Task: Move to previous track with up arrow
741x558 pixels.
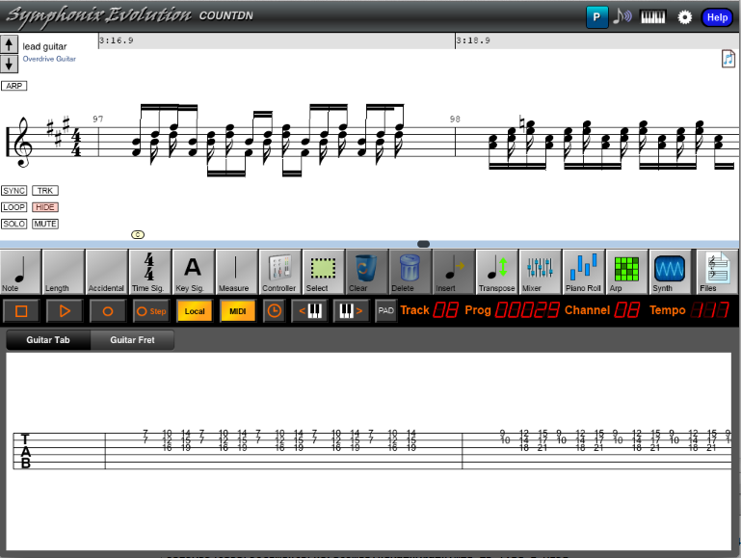Action: tap(9, 45)
